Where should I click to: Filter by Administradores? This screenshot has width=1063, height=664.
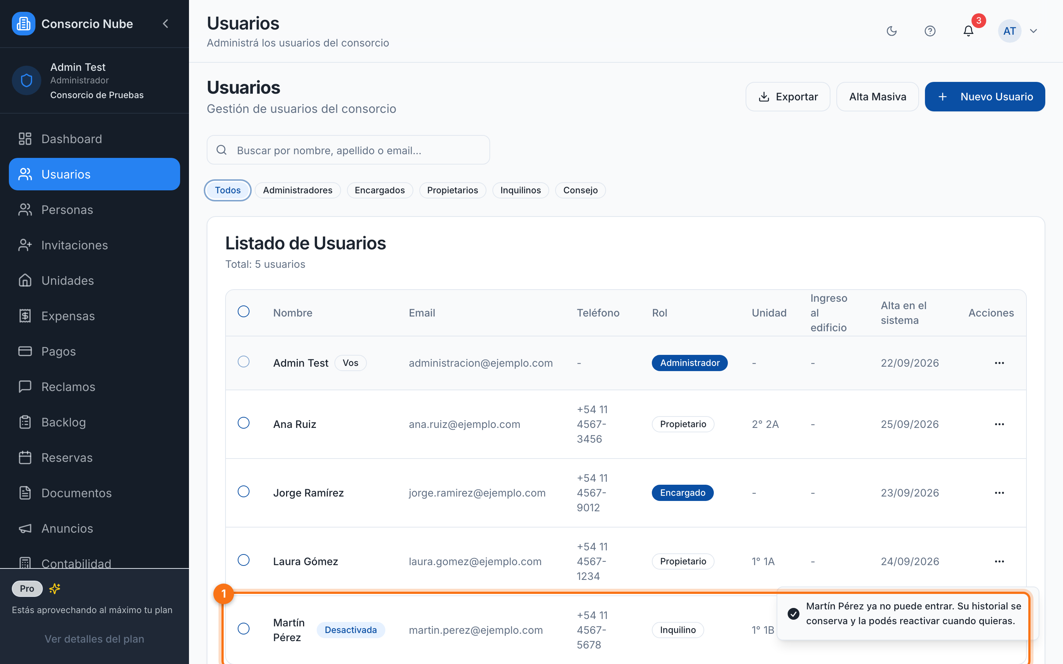pos(298,190)
